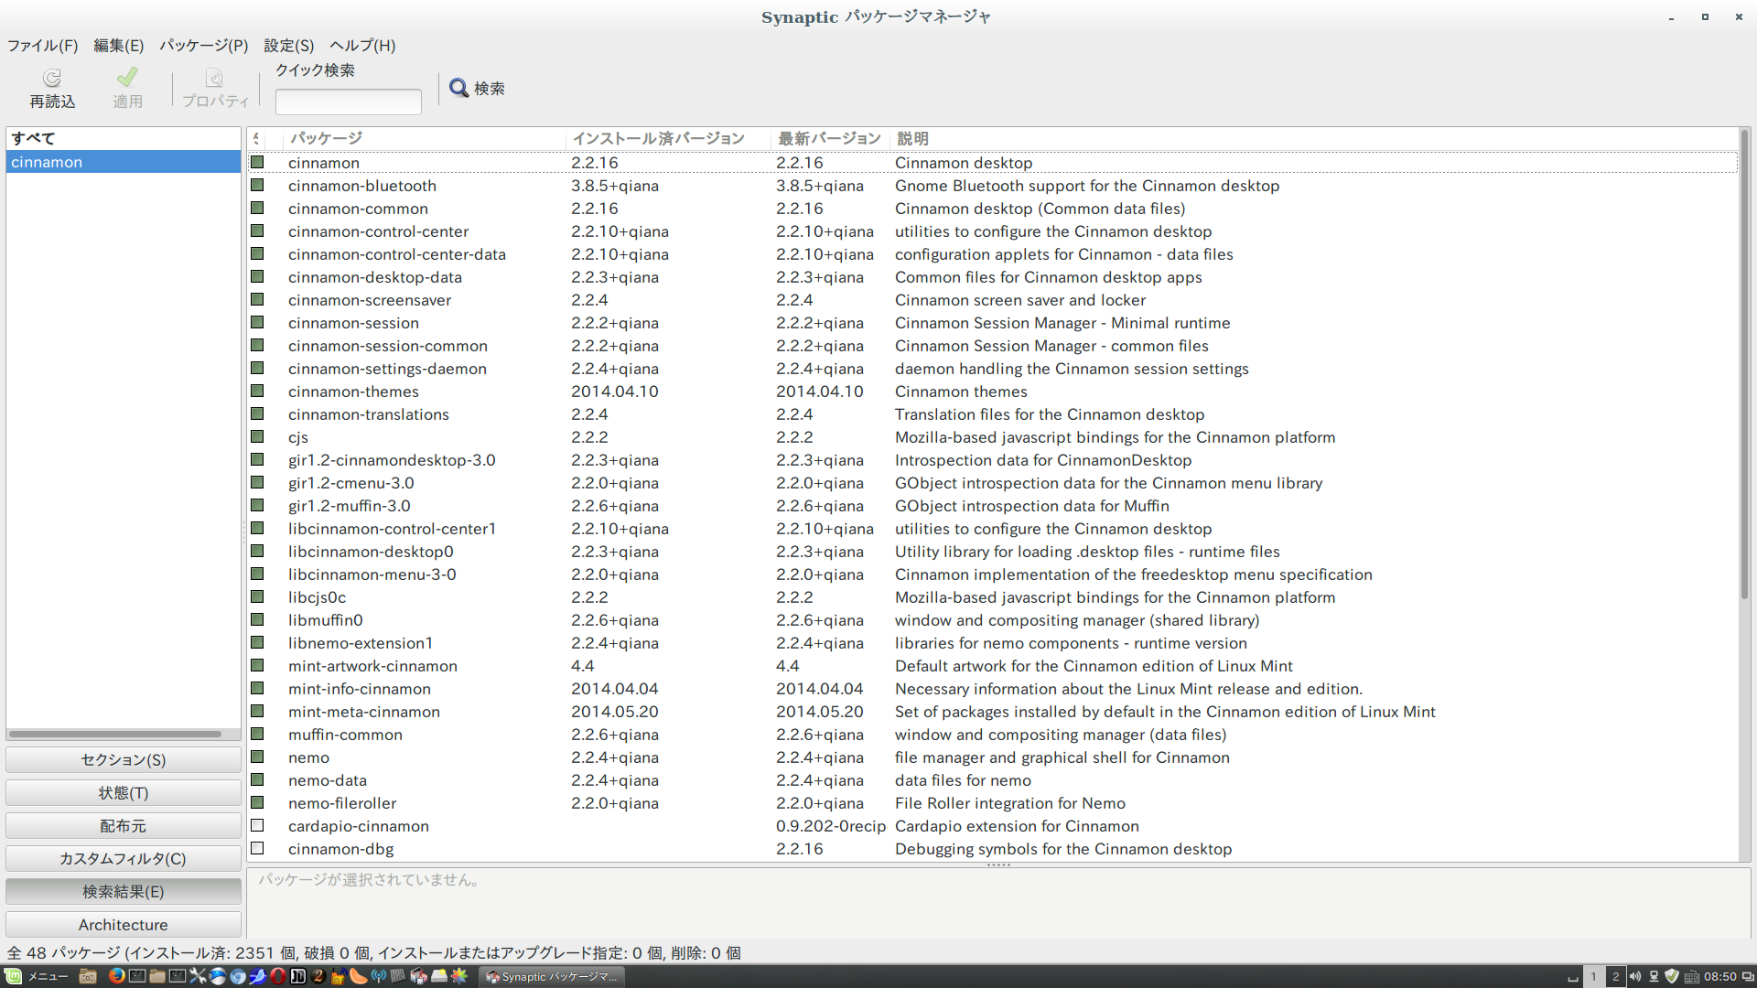Select the gir1.2-muffin-3.0 package row
The image size is (1757, 988).
tap(993, 506)
